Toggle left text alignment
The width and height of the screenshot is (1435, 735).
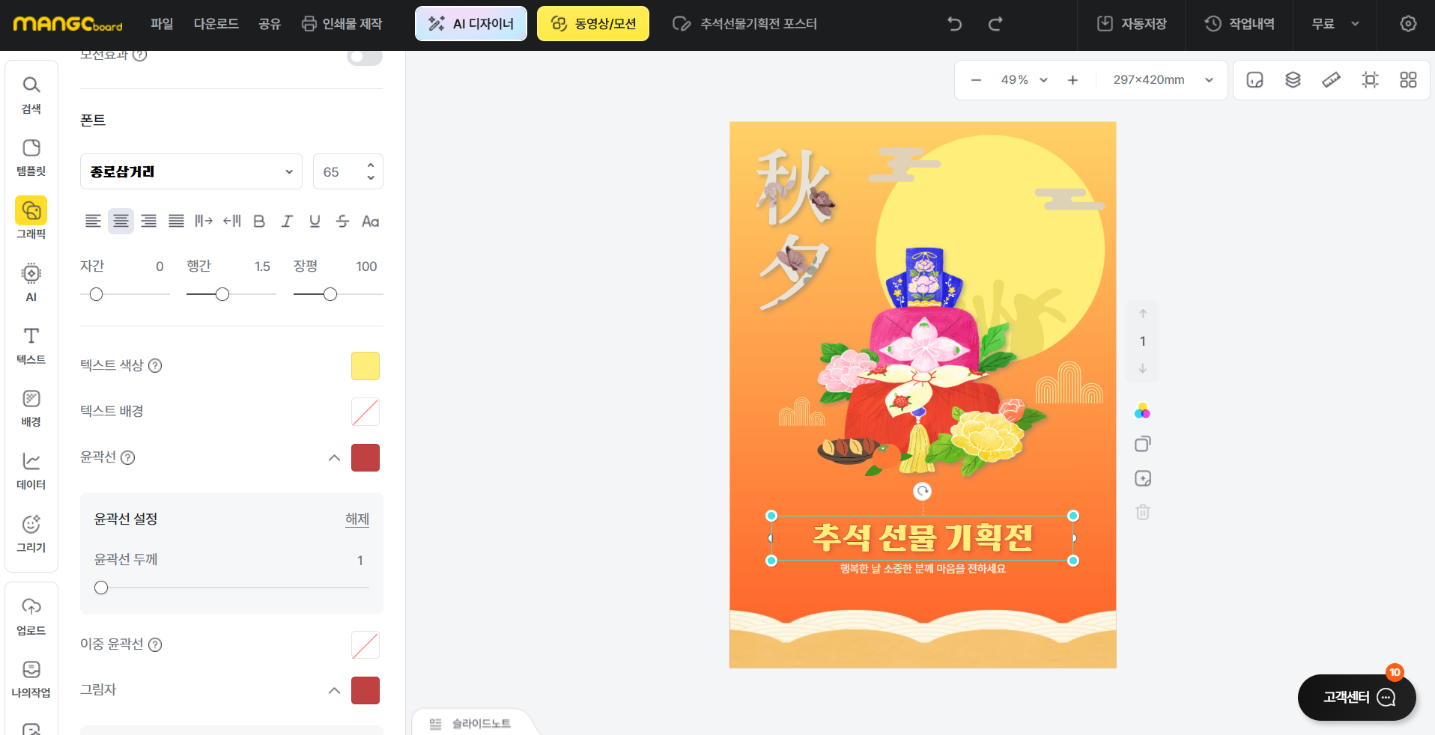coord(93,221)
